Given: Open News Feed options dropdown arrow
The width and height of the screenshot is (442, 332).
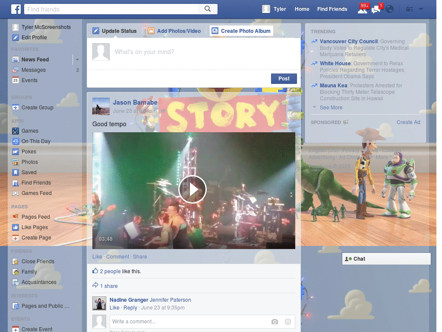Looking at the screenshot, I should tap(77, 60).
